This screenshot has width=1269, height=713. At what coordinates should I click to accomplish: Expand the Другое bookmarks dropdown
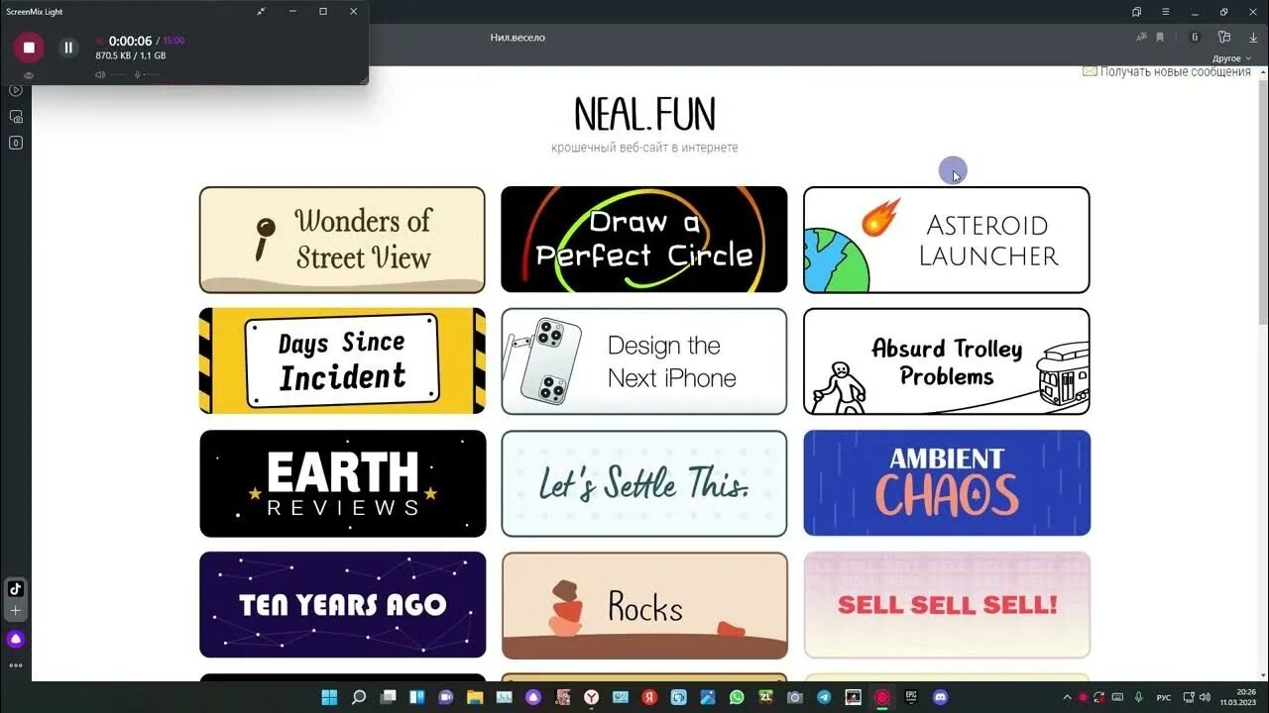(1232, 58)
